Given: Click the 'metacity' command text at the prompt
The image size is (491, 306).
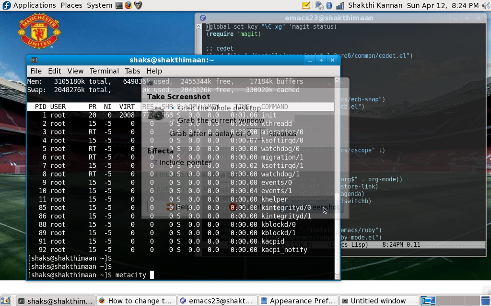Looking at the screenshot, I should pyautogui.click(x=130, y=275).
